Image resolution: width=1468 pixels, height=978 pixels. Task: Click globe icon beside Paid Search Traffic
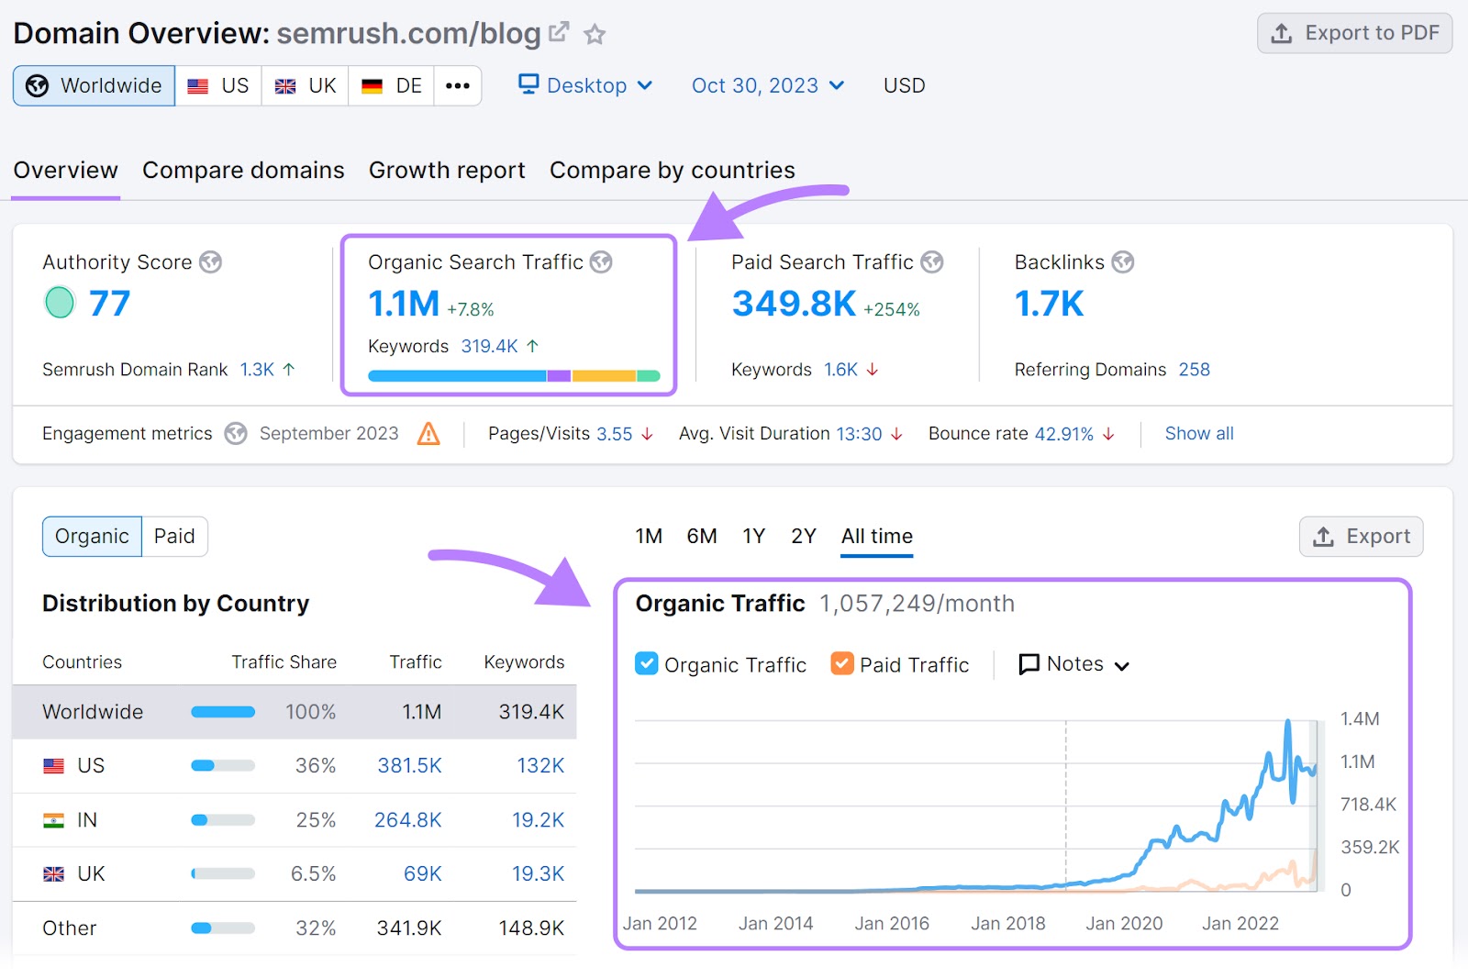point(932,262)
